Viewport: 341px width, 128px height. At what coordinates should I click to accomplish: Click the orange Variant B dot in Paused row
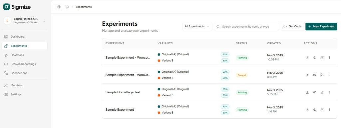click(159, 78)
